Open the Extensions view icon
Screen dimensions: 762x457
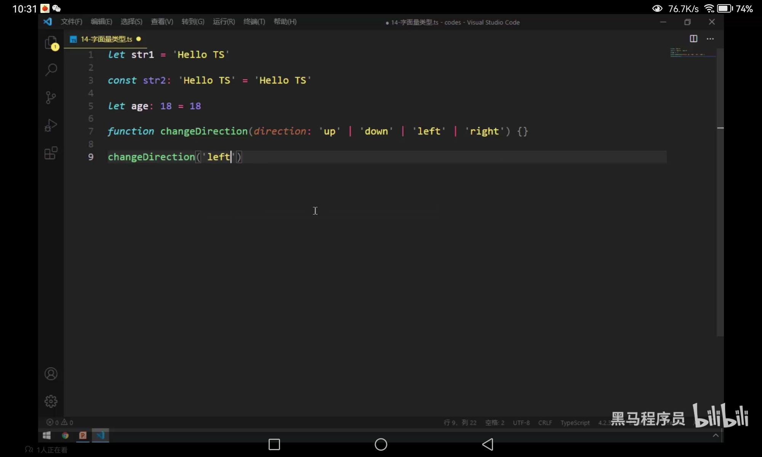click(51, 153)
